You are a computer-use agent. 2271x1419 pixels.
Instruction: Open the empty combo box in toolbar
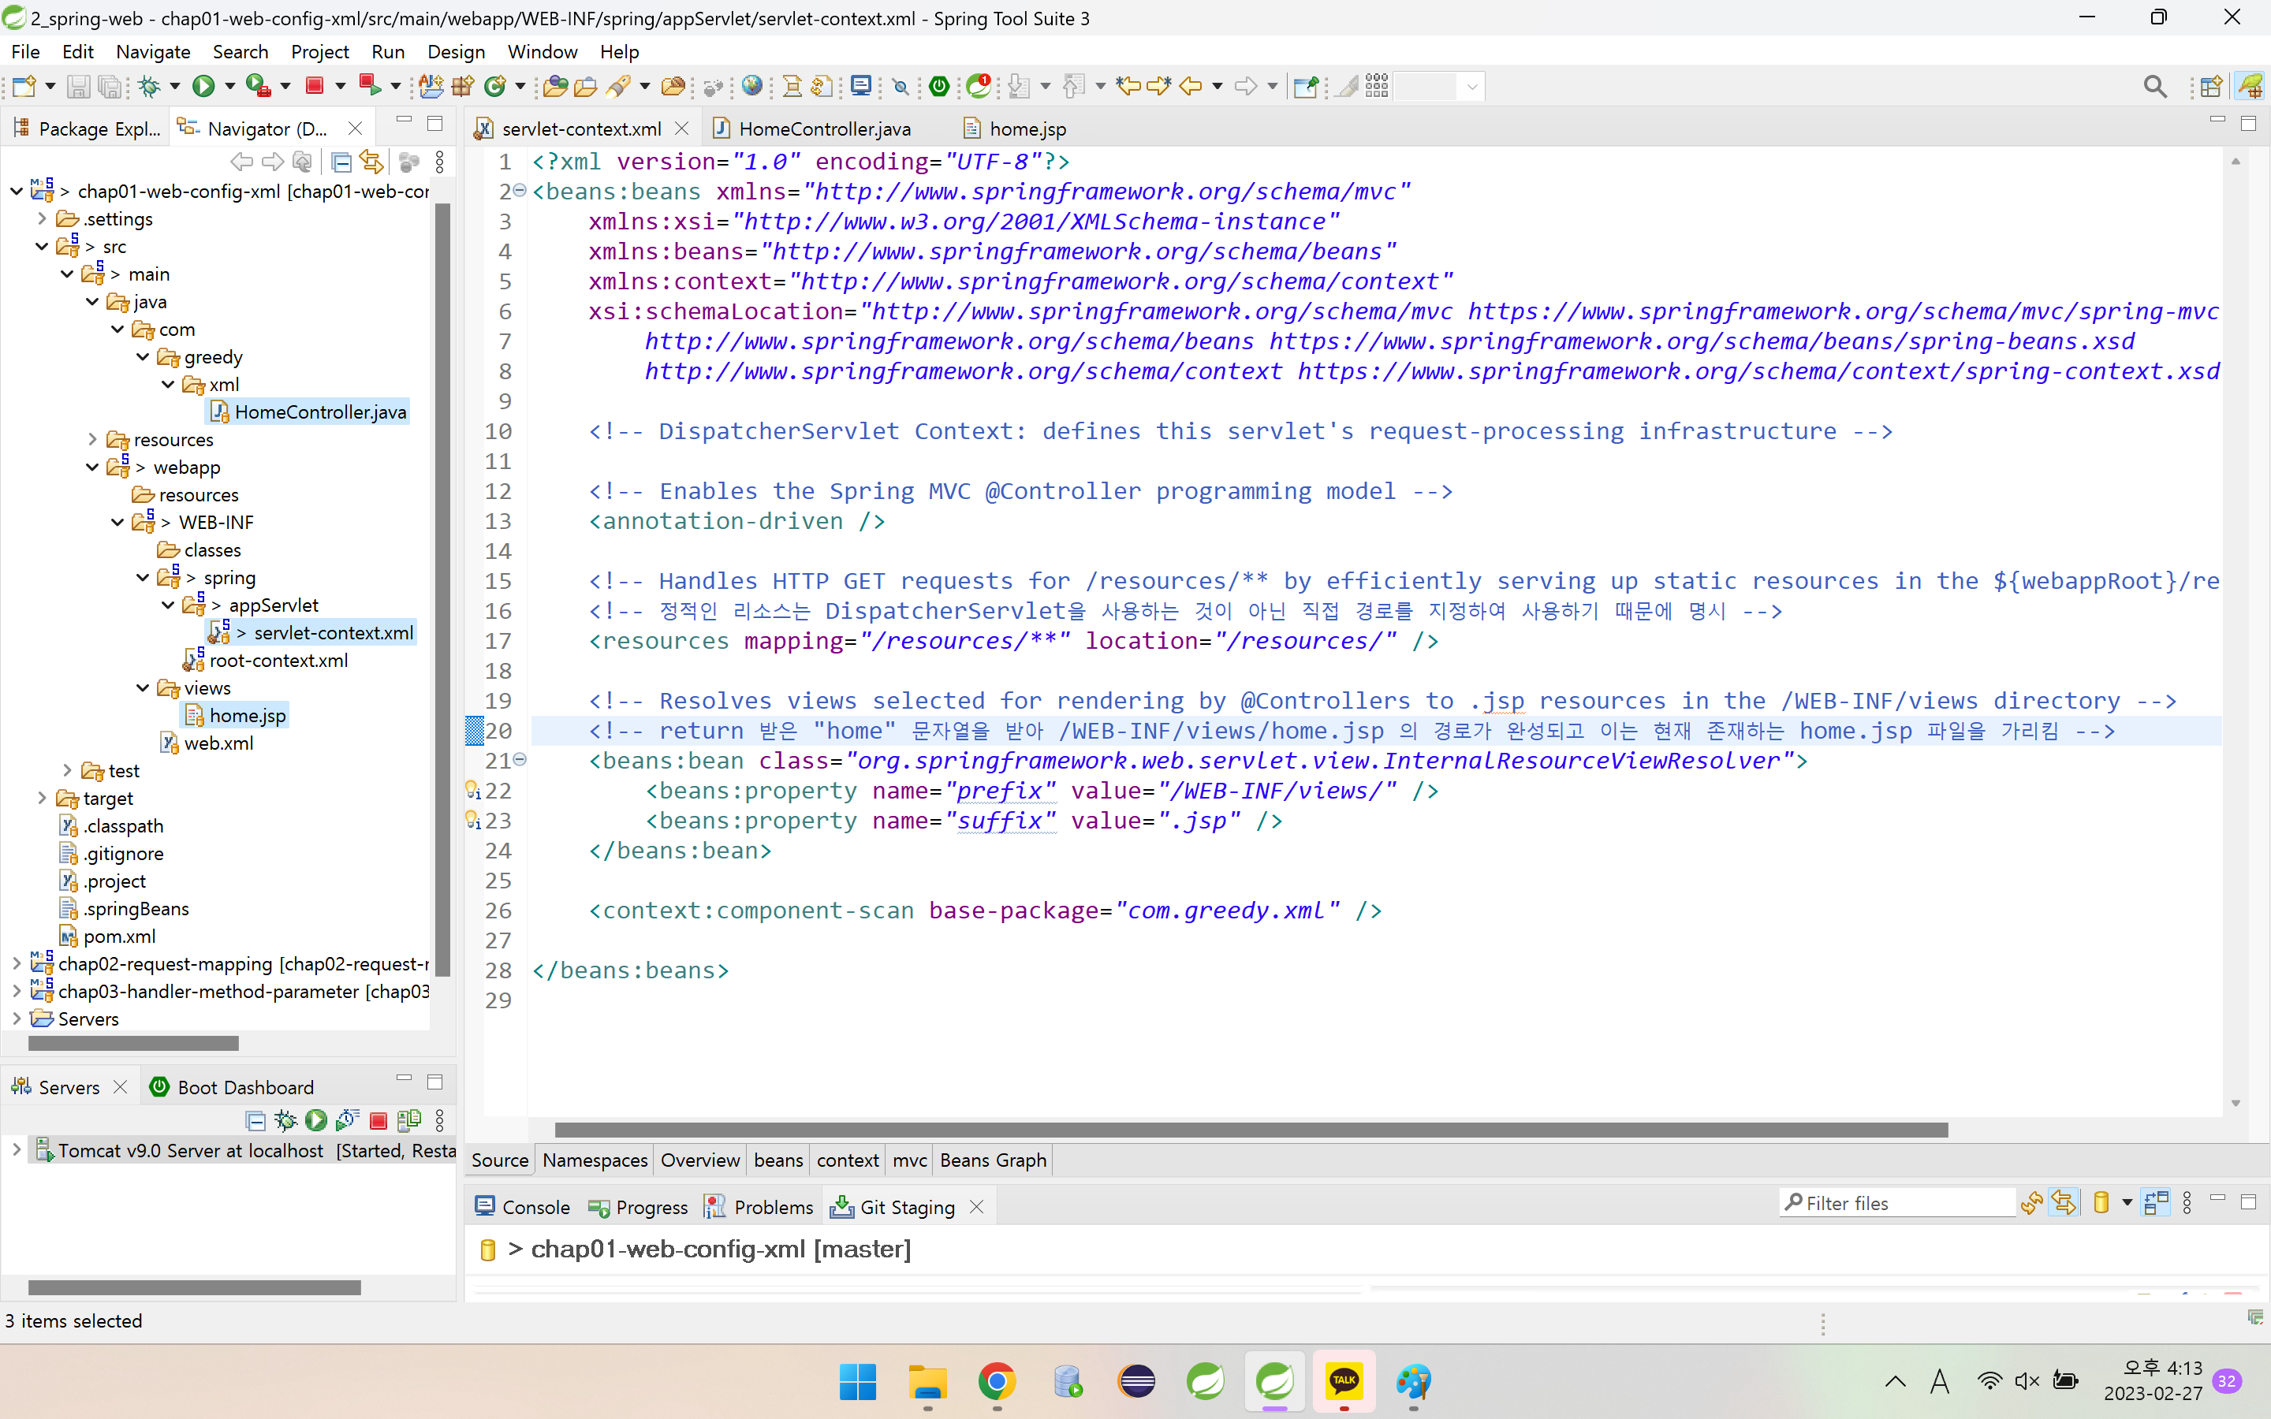point(1437,87)
